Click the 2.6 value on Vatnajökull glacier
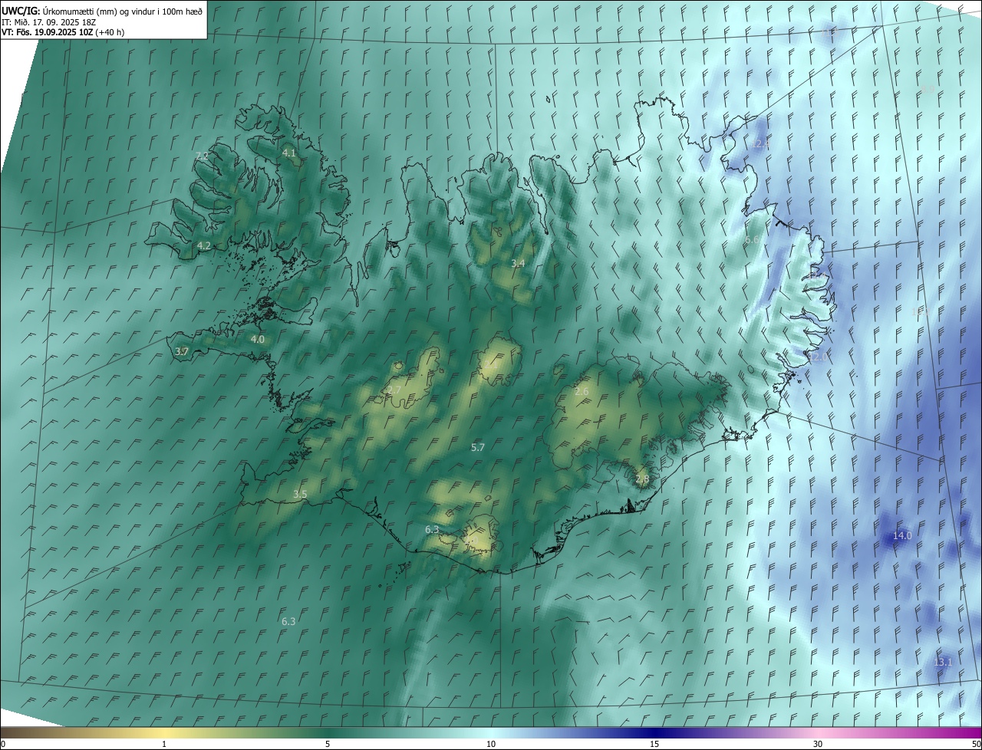 coord(582,392)
